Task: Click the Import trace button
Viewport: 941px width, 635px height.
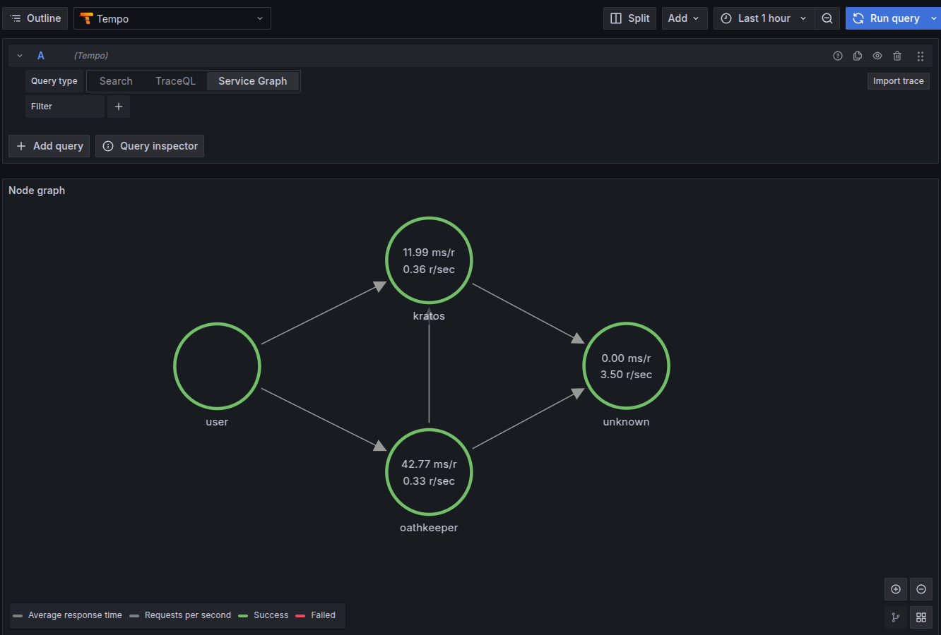Action: (x=898, y=81)
